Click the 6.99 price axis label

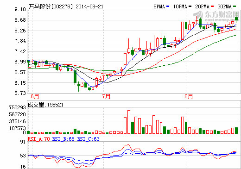tap(20, 62)
